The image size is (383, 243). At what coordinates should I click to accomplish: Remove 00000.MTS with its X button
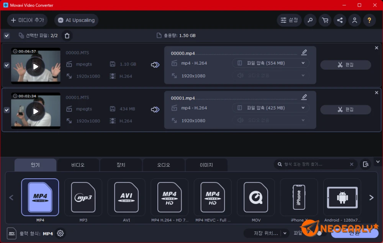[376, 48]
